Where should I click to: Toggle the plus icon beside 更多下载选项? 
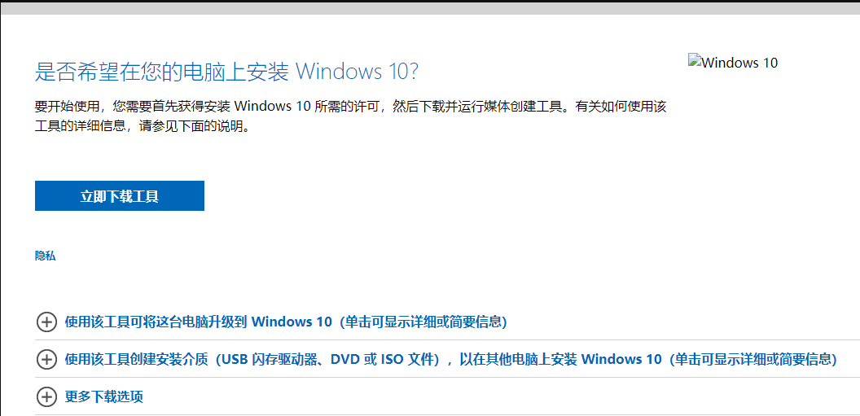point(46,396)
